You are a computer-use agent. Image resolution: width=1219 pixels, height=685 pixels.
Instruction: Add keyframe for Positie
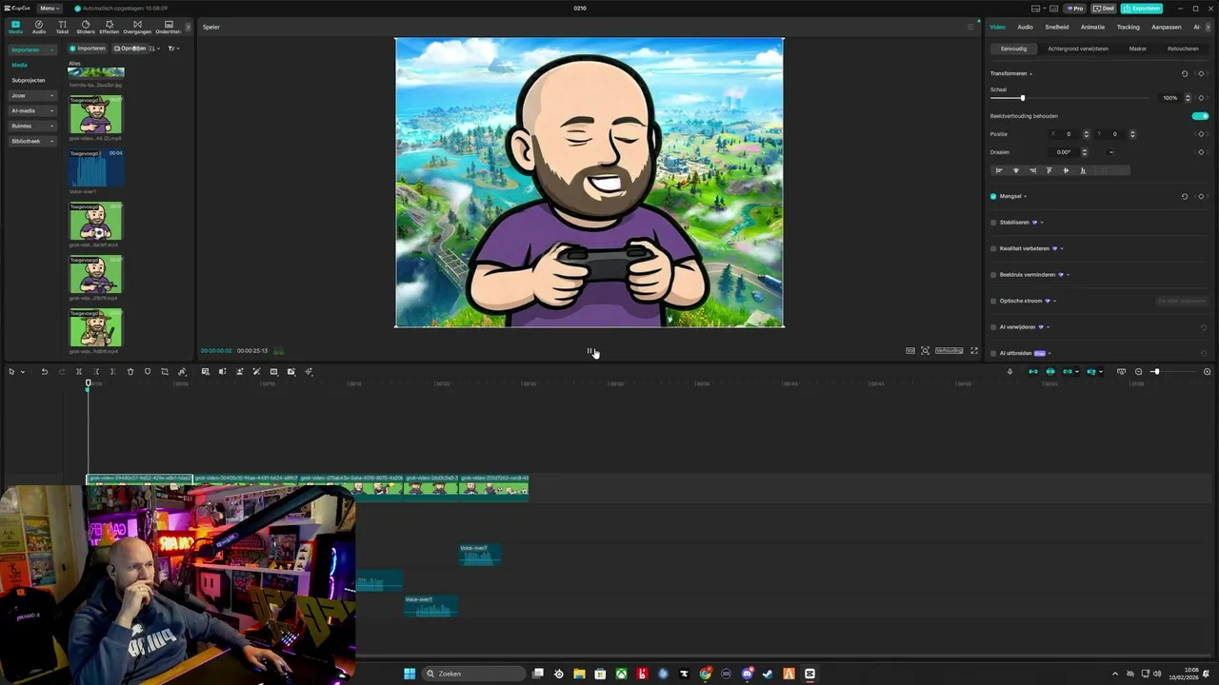(1202, 134)
